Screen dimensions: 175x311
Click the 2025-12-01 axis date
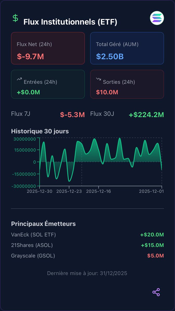tap(151, 191)
